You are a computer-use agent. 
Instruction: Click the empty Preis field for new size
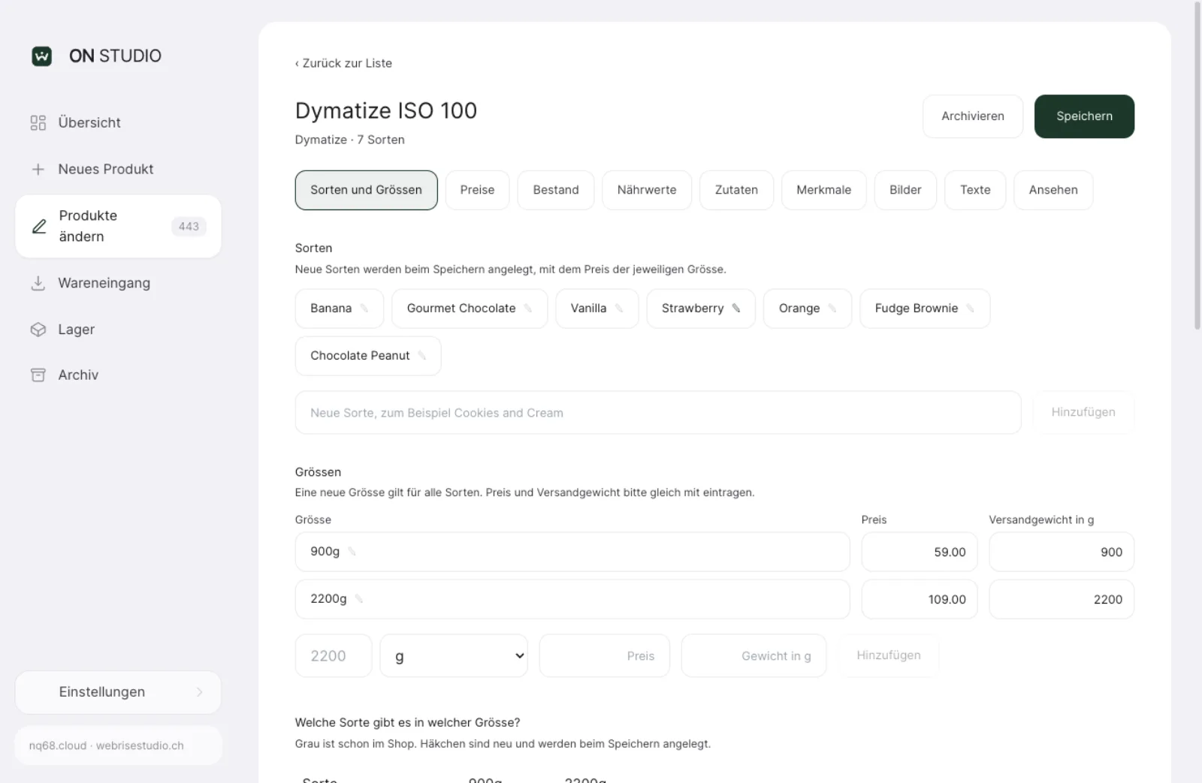click(x=605, y=656)
